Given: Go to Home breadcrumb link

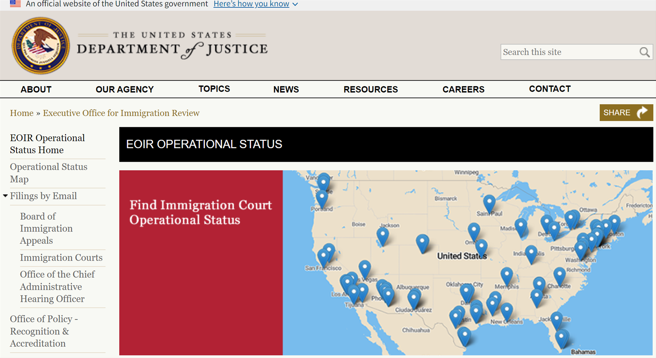Looking at the screenshot, I should click(22, 113).
